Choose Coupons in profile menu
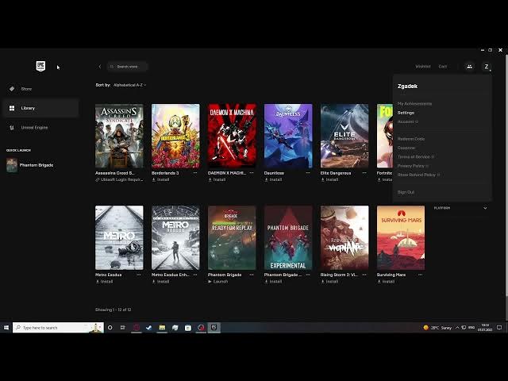 point(406,148)
